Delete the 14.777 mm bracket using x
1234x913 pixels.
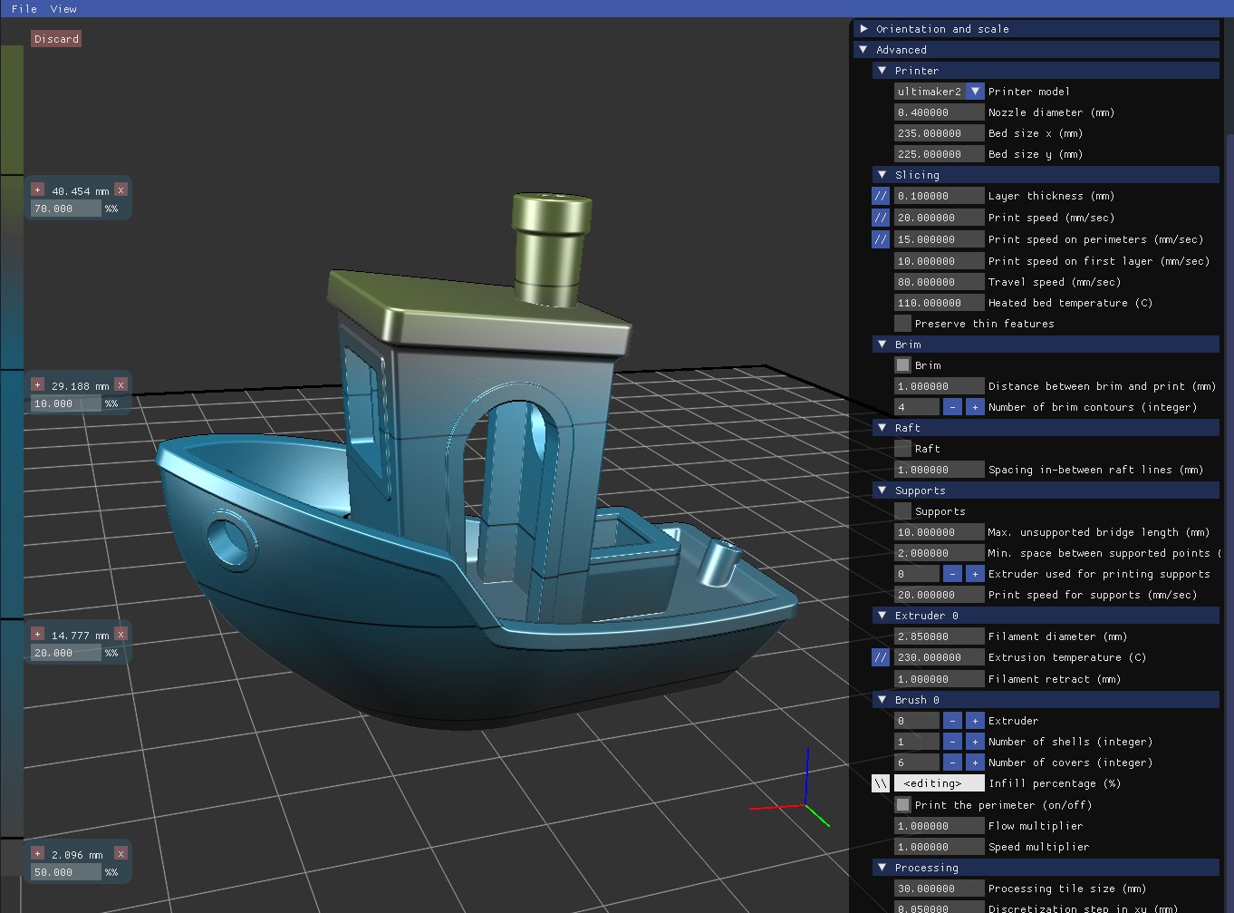tap(121, 635)
